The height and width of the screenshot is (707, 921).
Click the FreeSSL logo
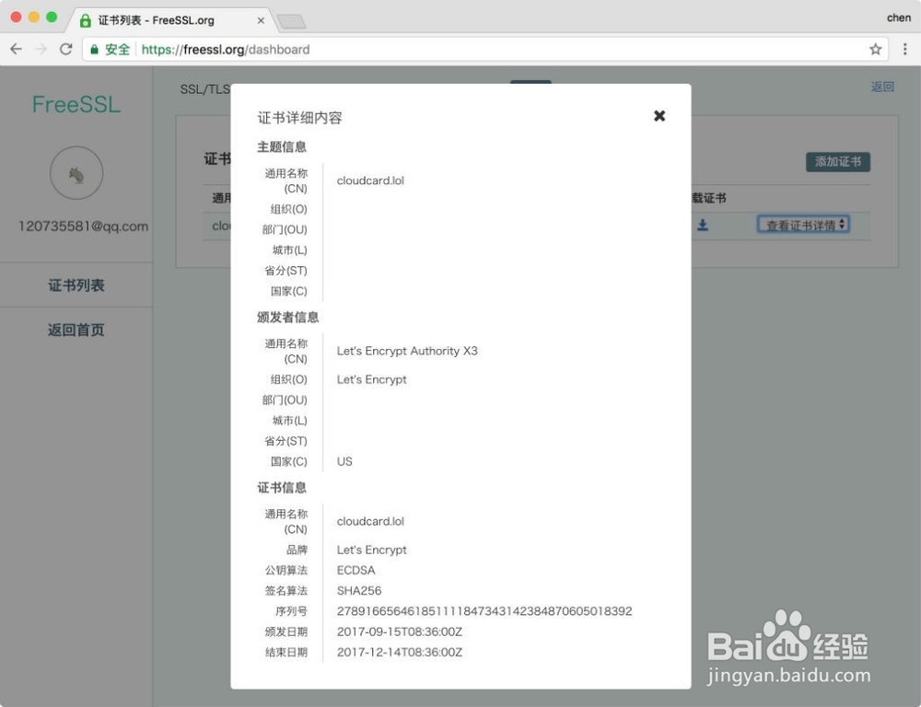point(76,105)
